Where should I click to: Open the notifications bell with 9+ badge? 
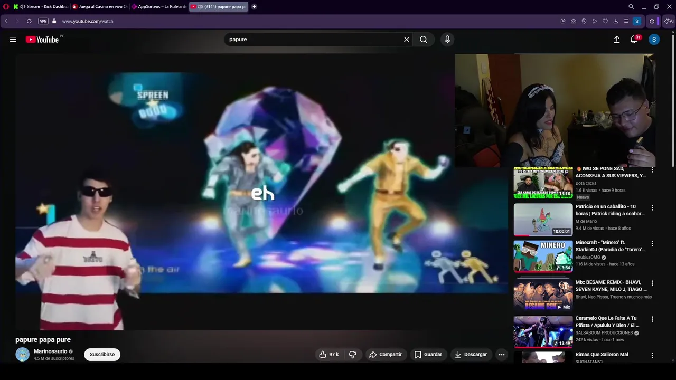tap(634, 40)
